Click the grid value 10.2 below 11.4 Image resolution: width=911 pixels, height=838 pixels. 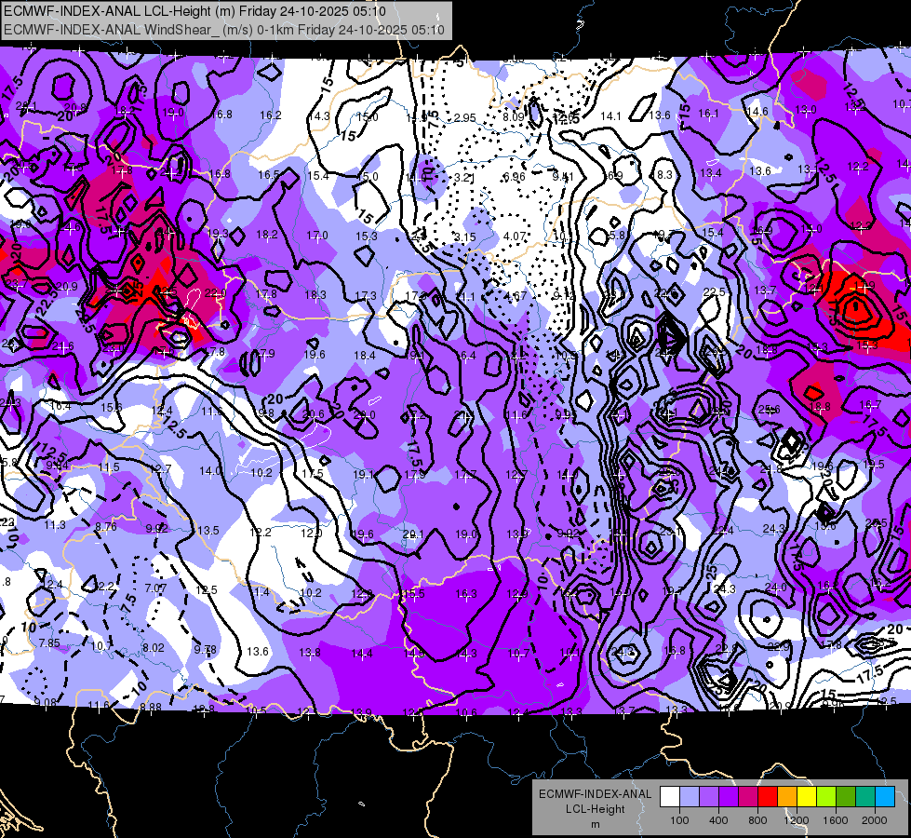[310, 592]
